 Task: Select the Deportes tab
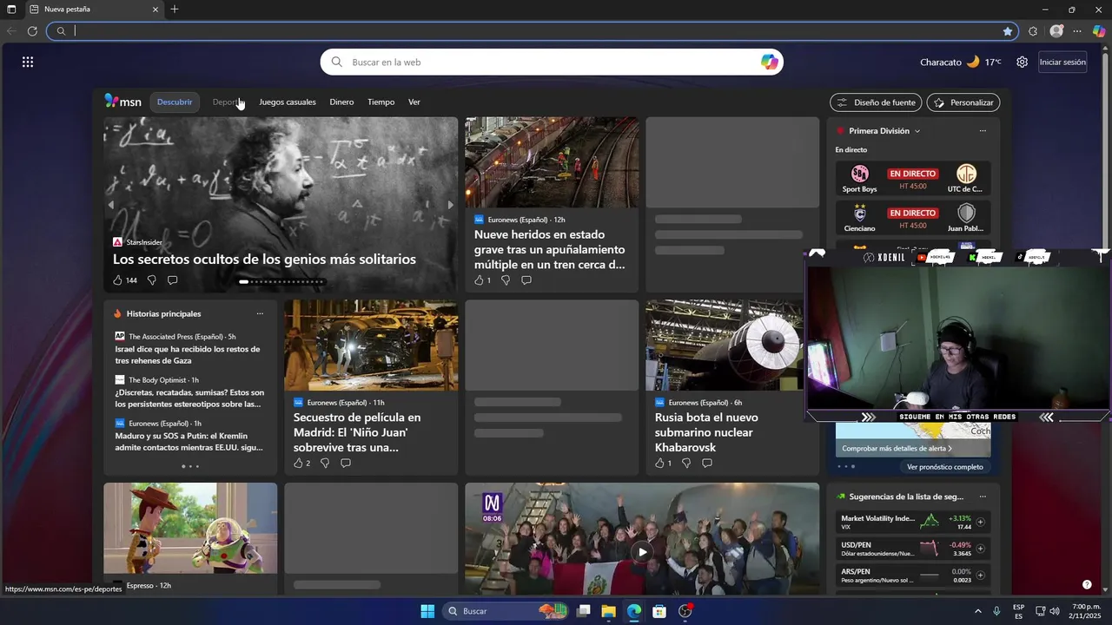(x=228, y=102)
